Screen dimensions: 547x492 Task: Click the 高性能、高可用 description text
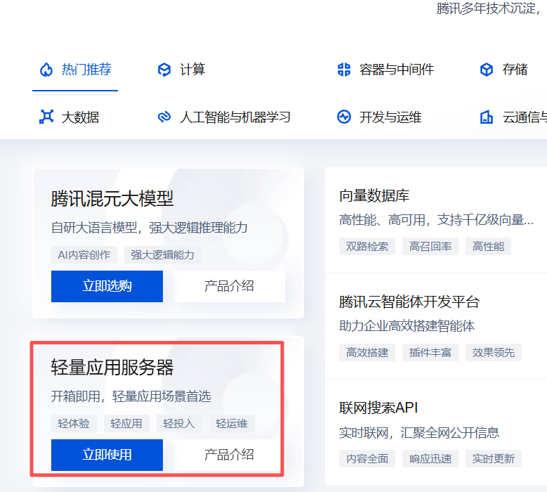pos(436,220)
